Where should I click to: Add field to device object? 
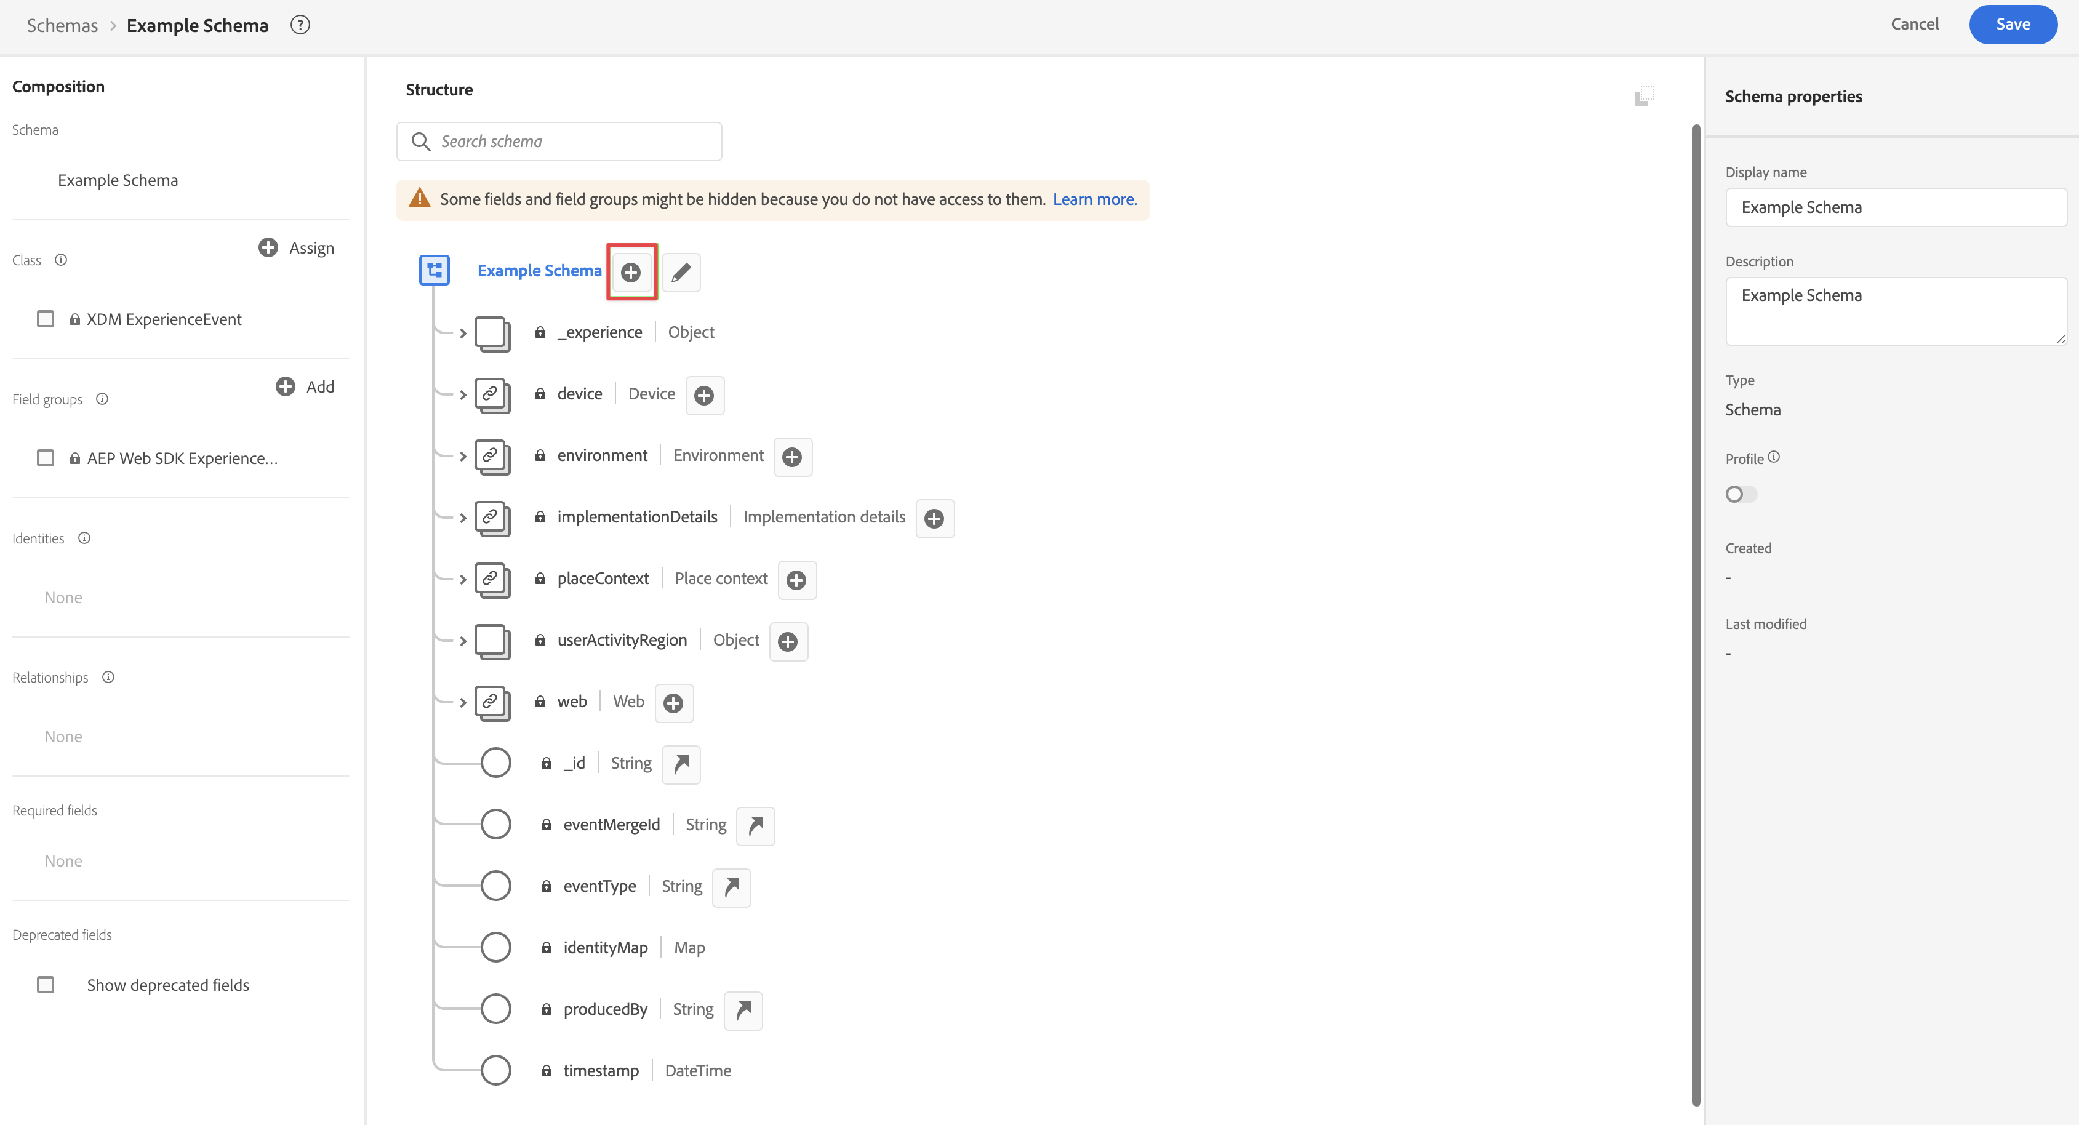pos(703,396)
